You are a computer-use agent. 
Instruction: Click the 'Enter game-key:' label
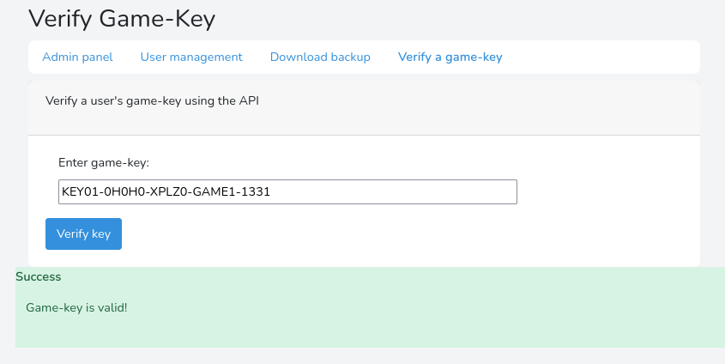[104, 161]
